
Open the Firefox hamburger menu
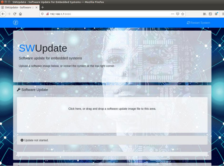(x=222, y=14)
